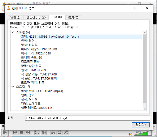
Task: Click the codec list vertical scrollbar thumb
Action: [x=144, y=68]
